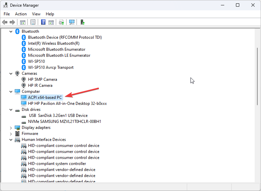Click the Human Interface Devices icon
The width and height of the screenshot is (261, 191).
(17, 140)
